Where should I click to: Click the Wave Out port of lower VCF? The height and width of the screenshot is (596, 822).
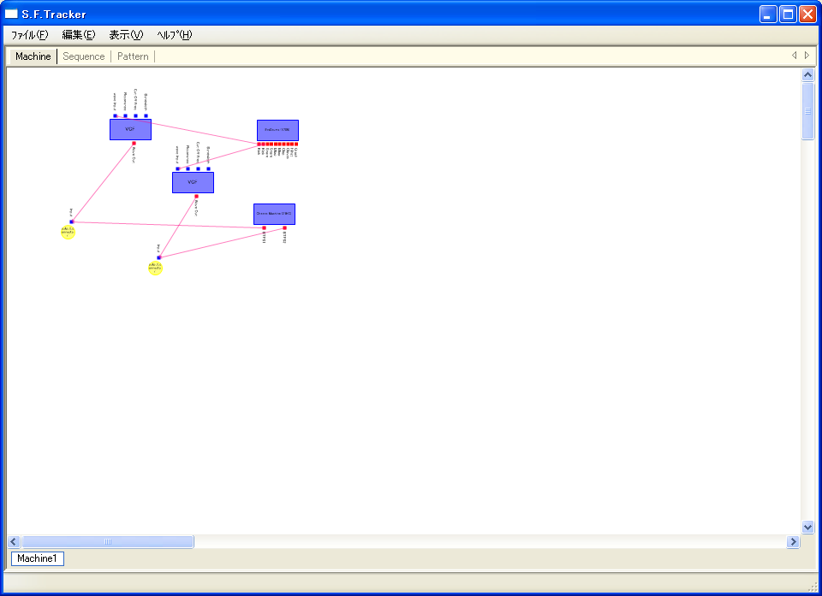point(196,197)
